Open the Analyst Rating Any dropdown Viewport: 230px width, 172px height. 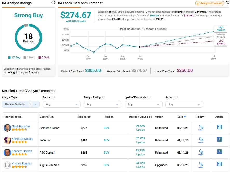click(x=102, y=104)
